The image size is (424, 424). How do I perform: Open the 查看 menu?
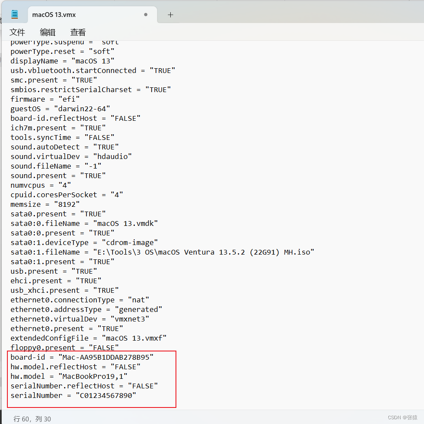78,32
